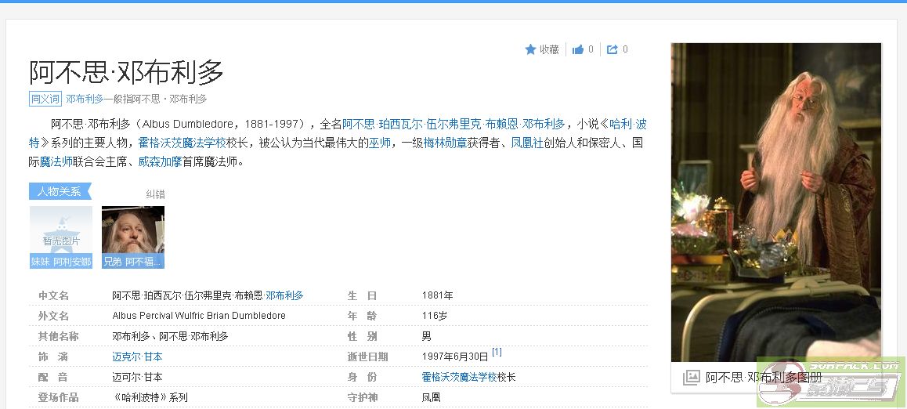Click the 同义词 synonym tag
This screenshot has width=907, height=409.
(45, 99)
